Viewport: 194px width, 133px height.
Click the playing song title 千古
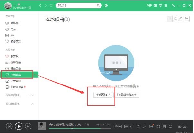coord(65,124)
